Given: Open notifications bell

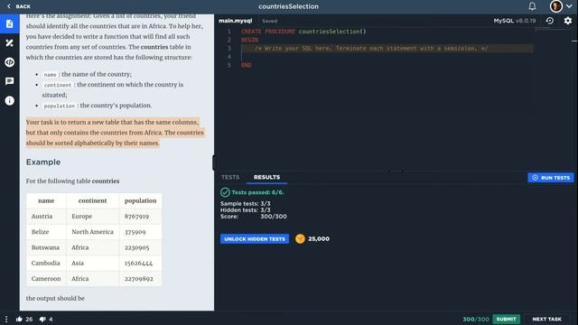Looking at the screenshot, I should tap(532, 6).
